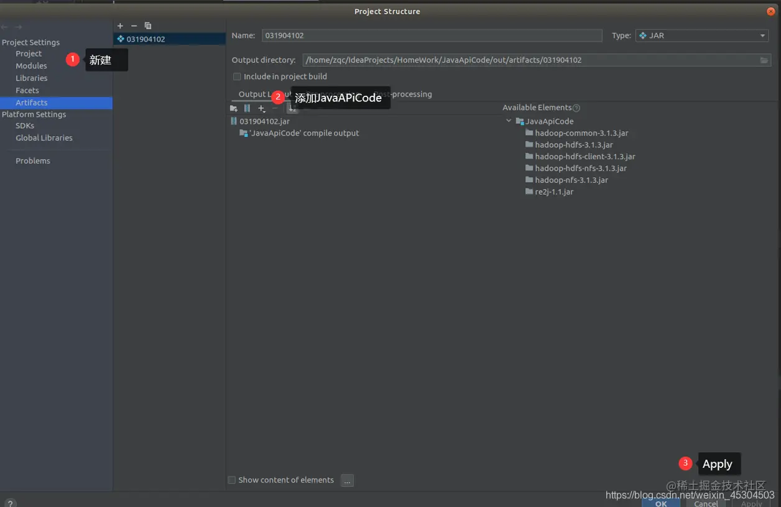Collapse the JavaApiCode available elements node
This screenshot has width=781, height=507.
coord(509,121)
